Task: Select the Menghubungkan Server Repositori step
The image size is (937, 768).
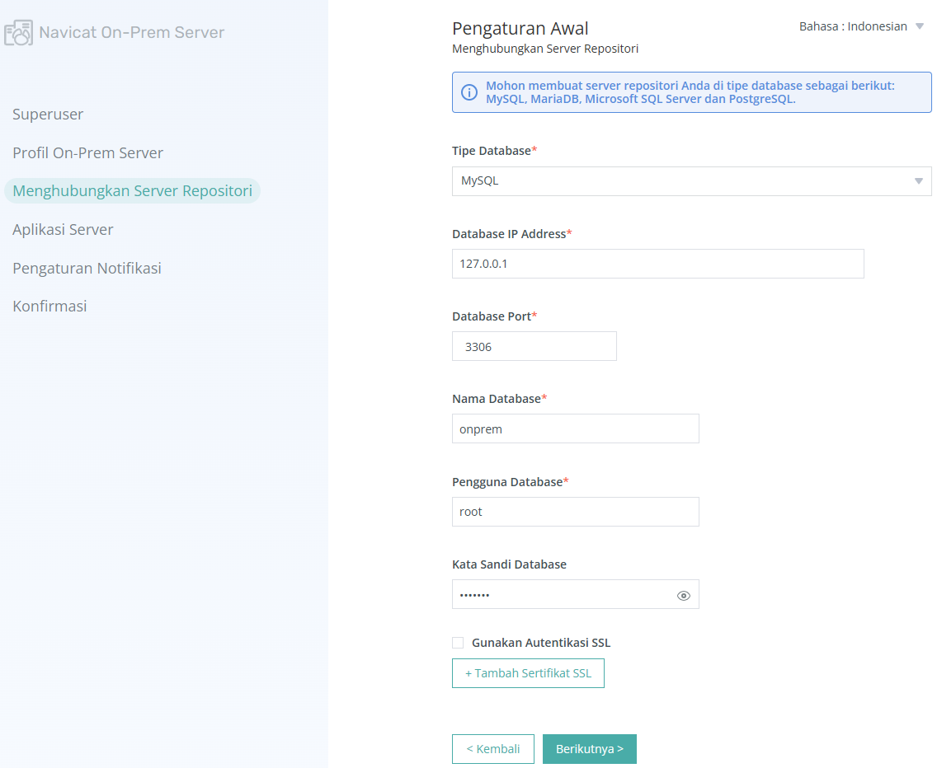Action: point(132,191)
